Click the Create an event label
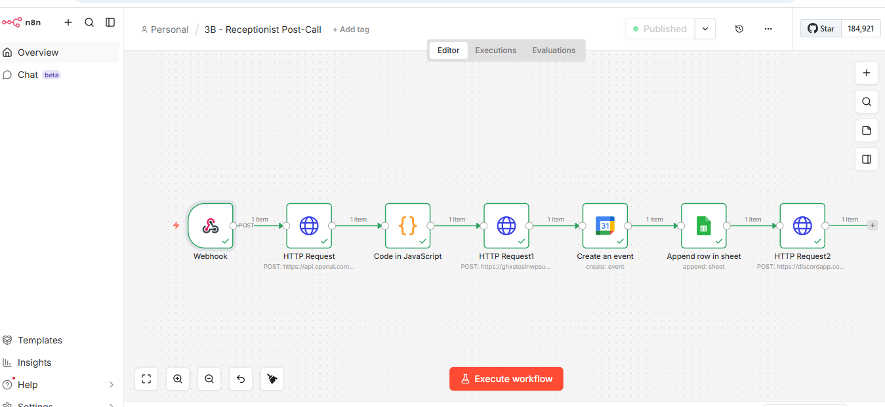The height and width of the screenshot is (407, 885). (x=606, y=256)
